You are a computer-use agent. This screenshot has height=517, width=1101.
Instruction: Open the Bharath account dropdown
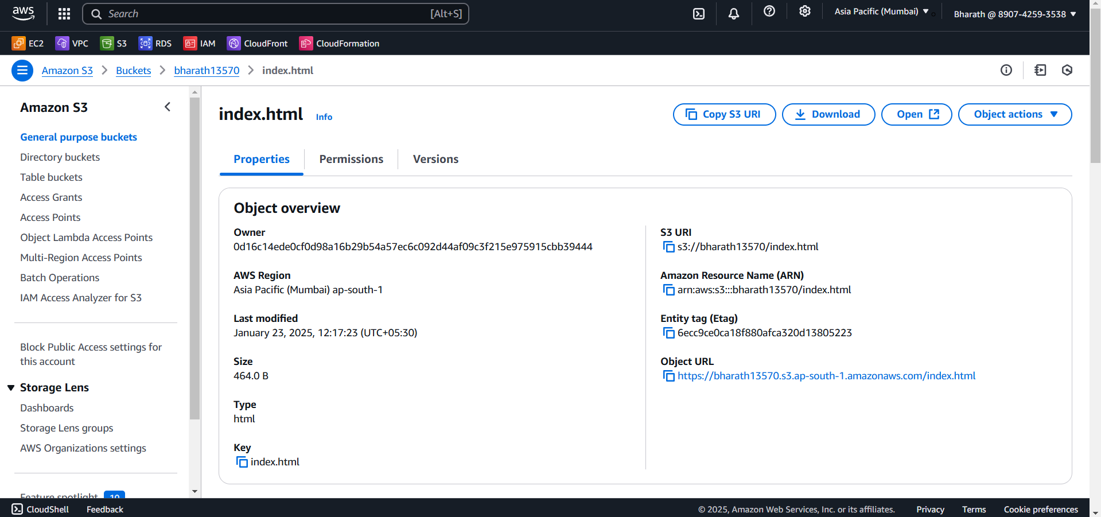(1015, 14)
